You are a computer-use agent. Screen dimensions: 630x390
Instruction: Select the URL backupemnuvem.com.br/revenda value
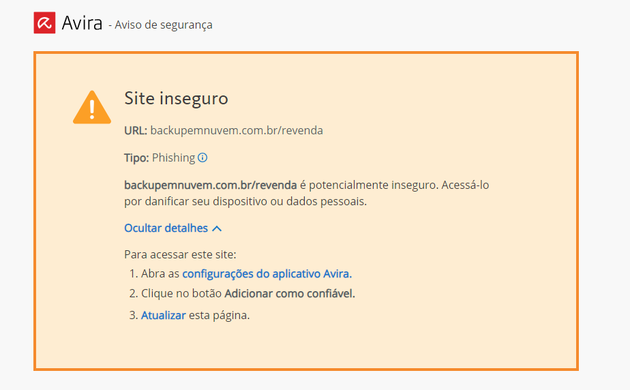[x=237, y=130]
